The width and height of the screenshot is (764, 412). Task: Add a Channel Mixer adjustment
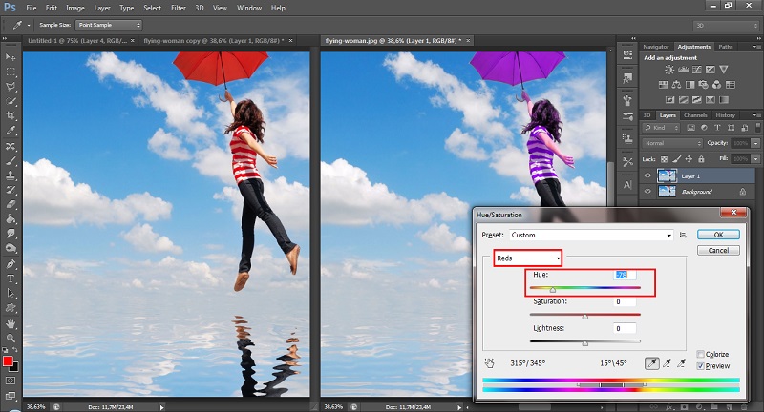(717, 85)
